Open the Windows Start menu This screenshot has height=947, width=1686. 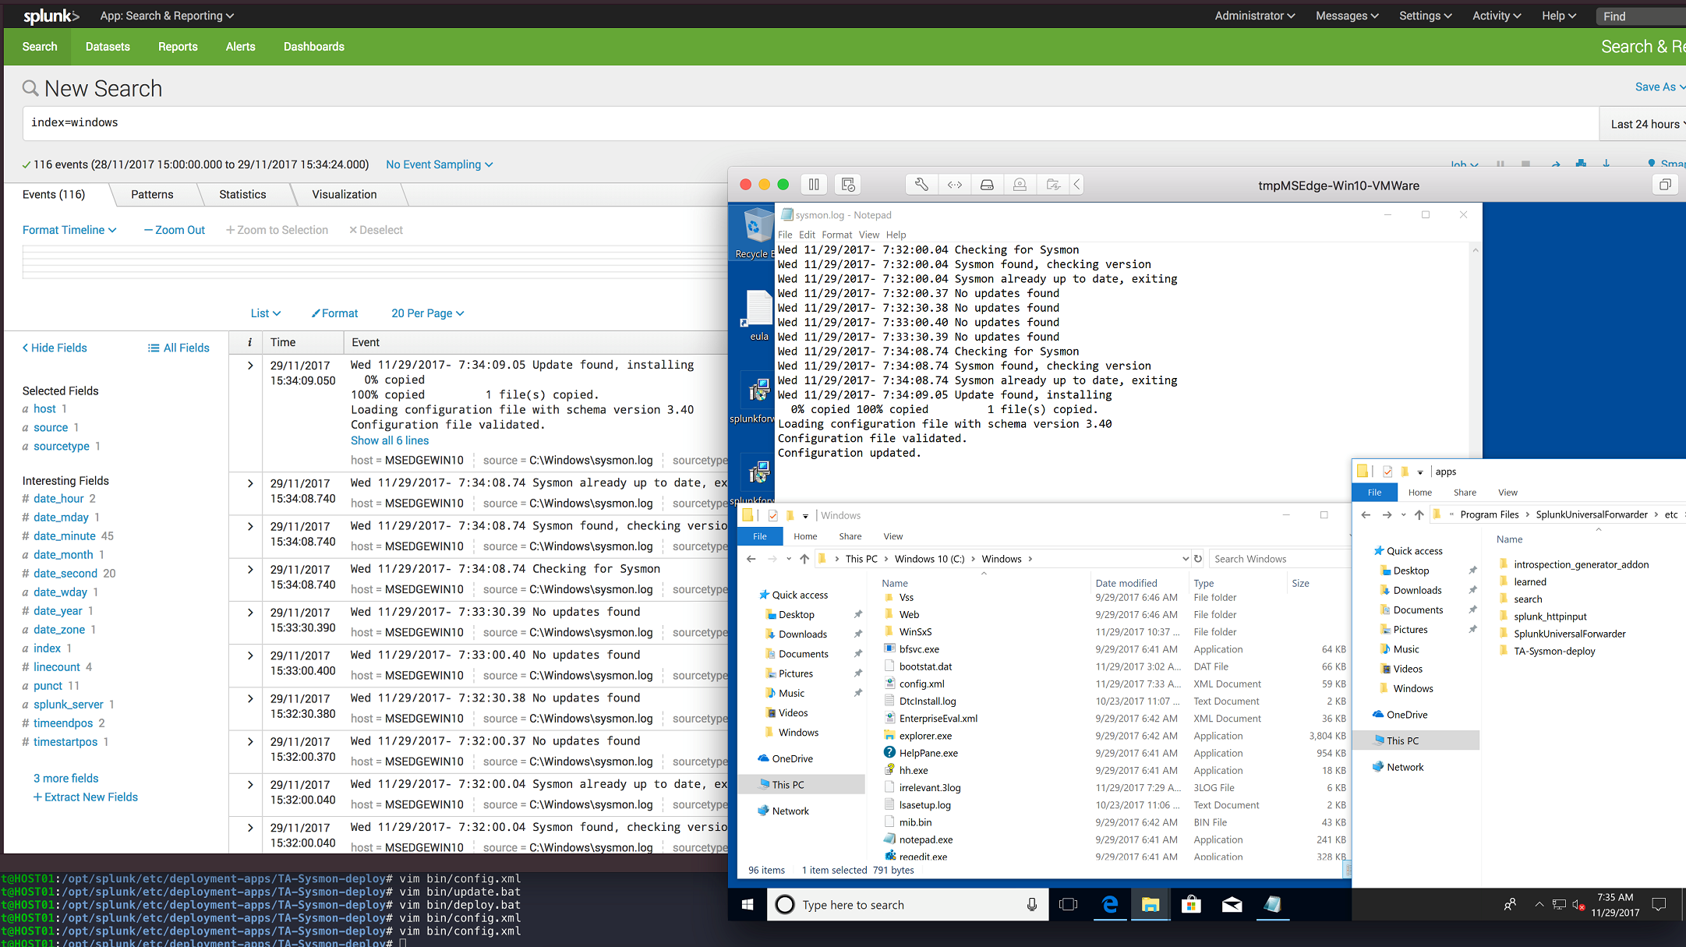[748, 904]
